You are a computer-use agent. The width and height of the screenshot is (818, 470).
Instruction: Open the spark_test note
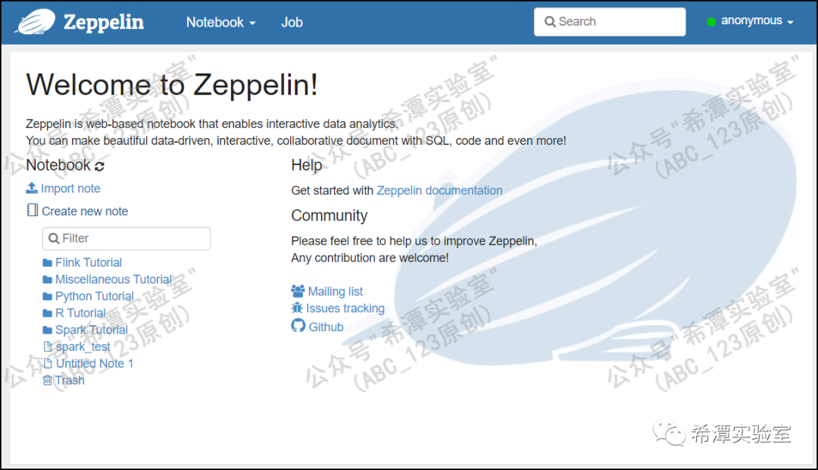[x=83, y=346]
